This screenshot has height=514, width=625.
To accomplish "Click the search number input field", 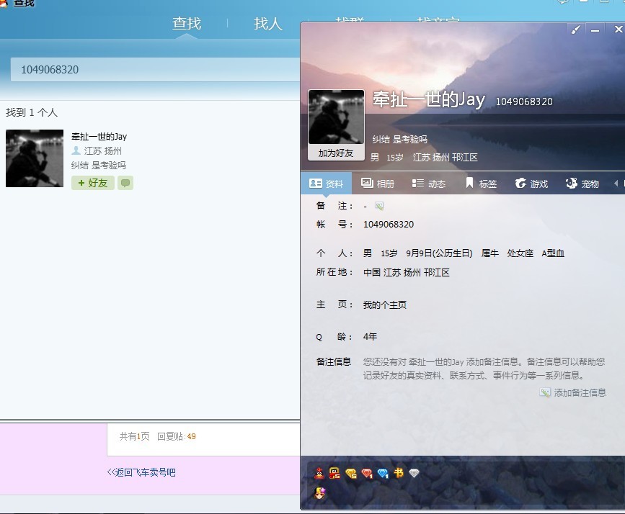I will click(x=156, y=70).
